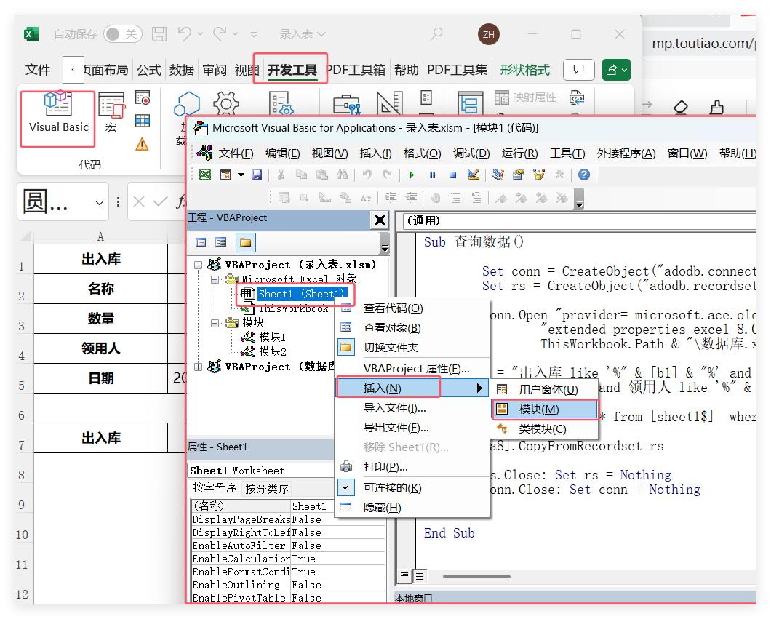
Task: Choose 导出文件(E)... in context menu
Action: coord(412,428)
